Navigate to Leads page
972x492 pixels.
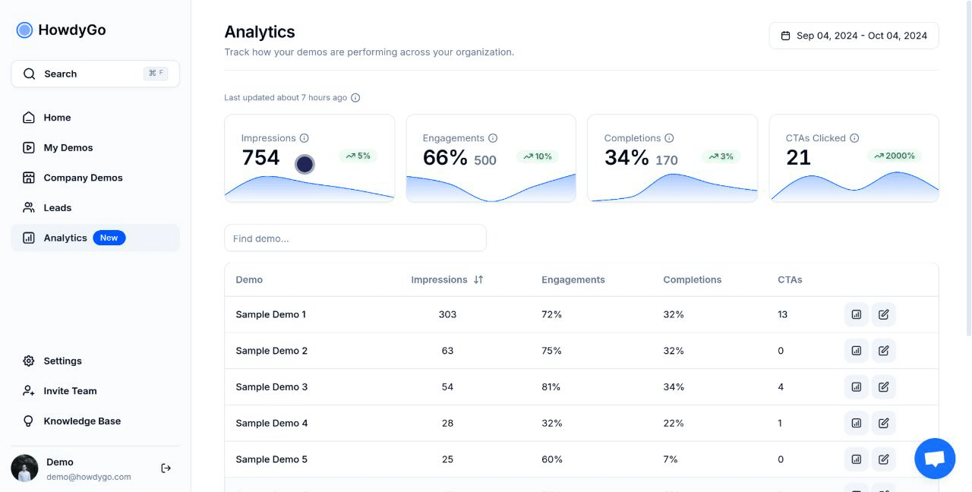click(57, 207)
